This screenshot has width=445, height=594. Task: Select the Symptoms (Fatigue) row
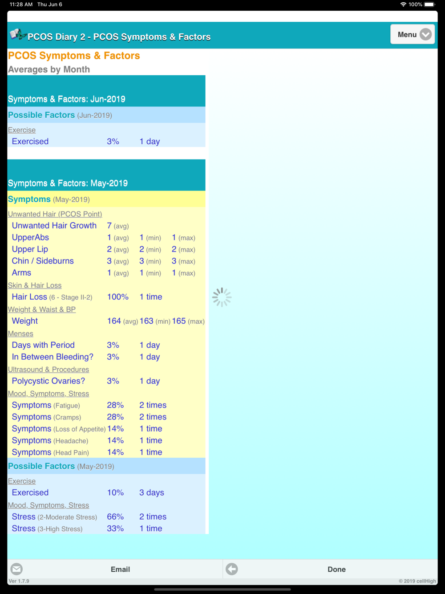(106, 405)
